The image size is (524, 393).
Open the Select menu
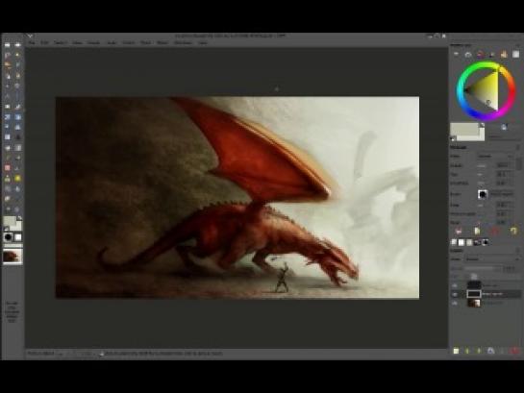coord(61,43)
